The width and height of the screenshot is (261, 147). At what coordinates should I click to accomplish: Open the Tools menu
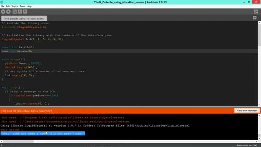22,7
